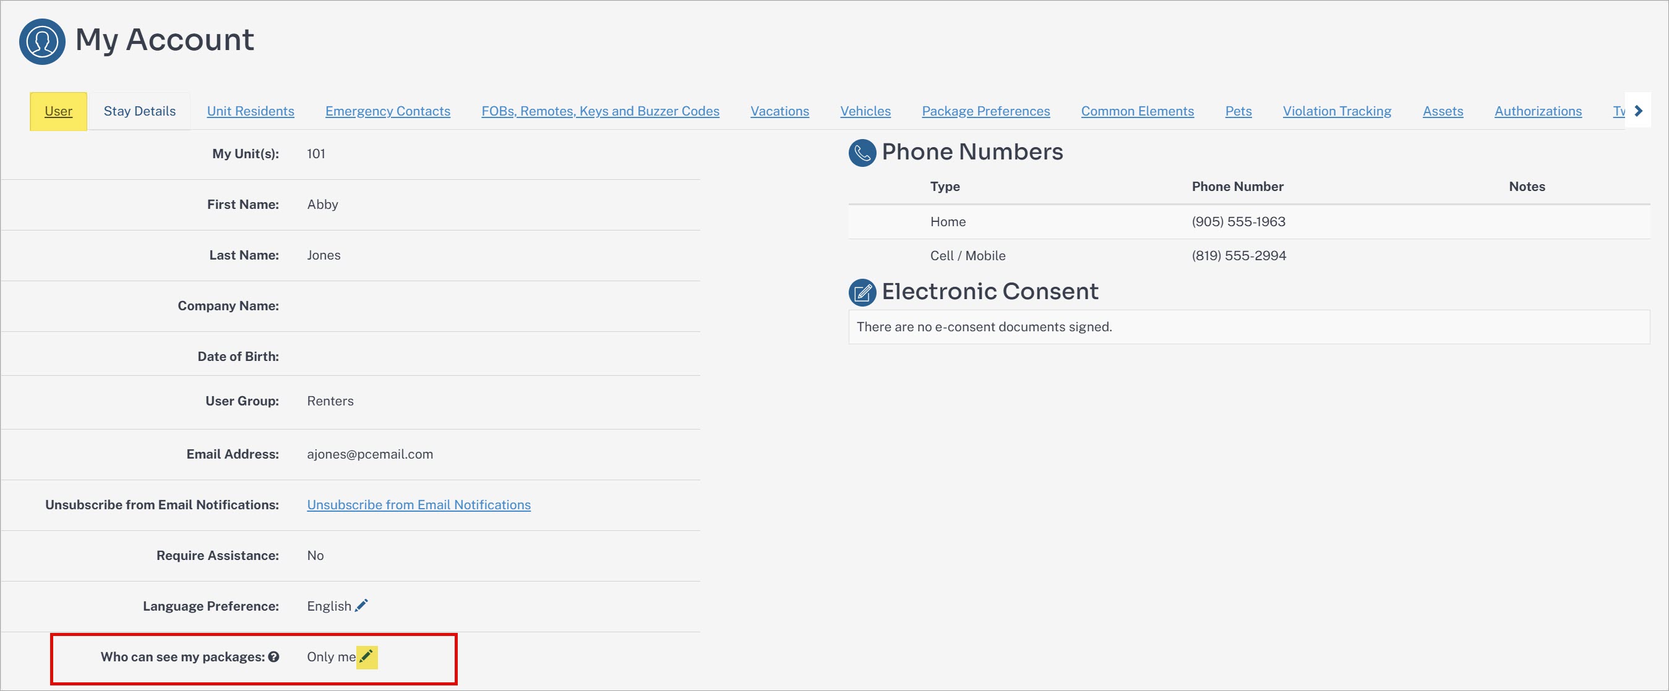
Task: Edit Language Preference with pencil icon
Action: tap(361, 606)
